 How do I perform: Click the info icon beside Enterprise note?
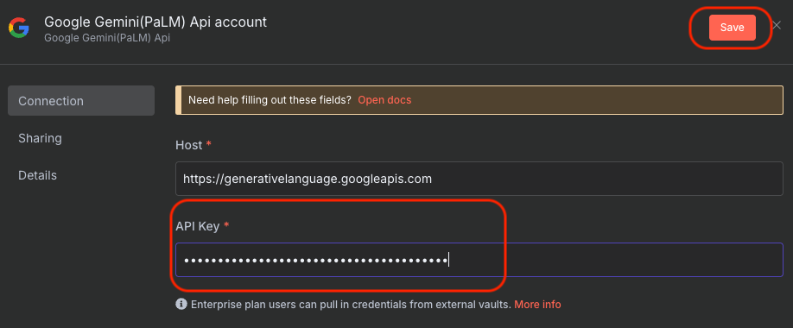coord(181,304)
